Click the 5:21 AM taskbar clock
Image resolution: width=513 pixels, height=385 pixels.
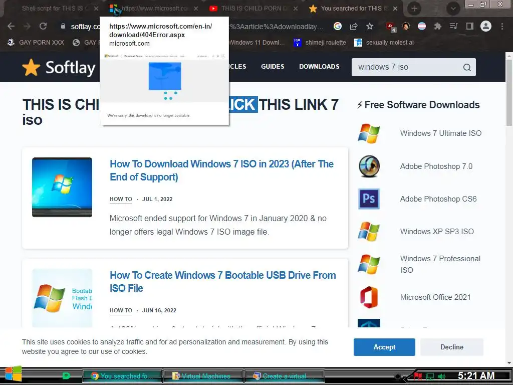click(x=476, y=375)
